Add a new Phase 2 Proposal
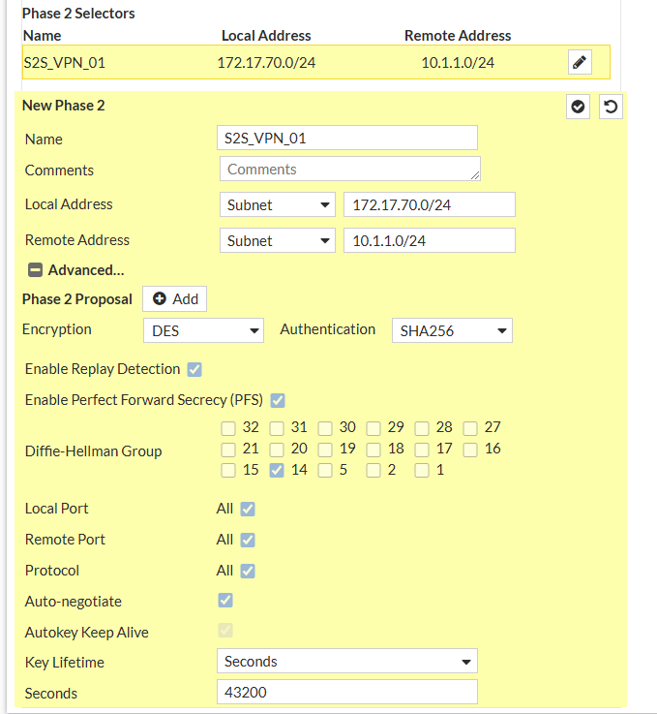657x714 pixels. click(174, 298)
